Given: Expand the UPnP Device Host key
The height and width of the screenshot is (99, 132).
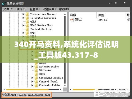Looking at the screenshot, I should [23, 25].
